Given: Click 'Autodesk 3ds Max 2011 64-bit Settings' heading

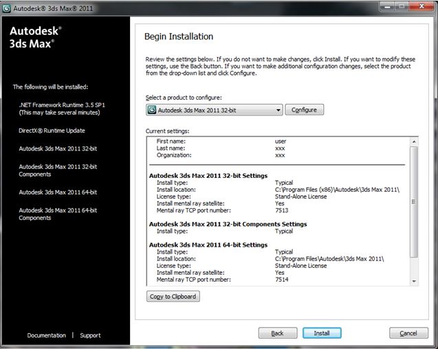Looking at the screenshot, I should click(208, 245).
